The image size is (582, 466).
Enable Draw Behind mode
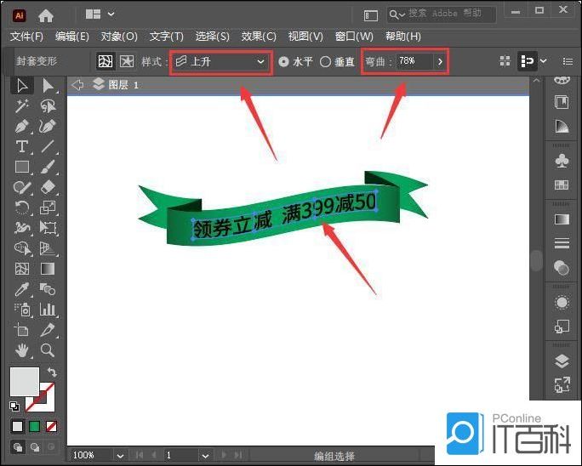coord(35,447)
